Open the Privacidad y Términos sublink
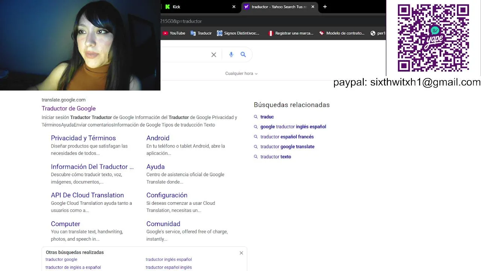This screenshot has height=271, width=481. point(83,138)
